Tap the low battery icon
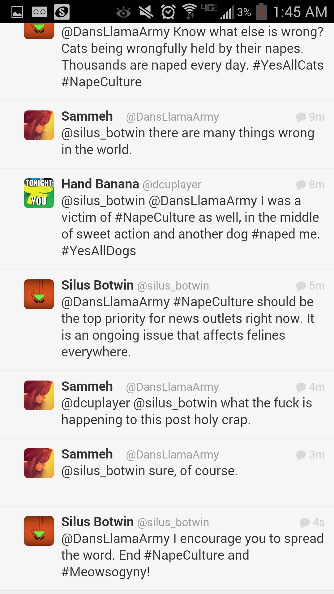The height and width of the screenshot is (594, 334). [x=261, y=12]
